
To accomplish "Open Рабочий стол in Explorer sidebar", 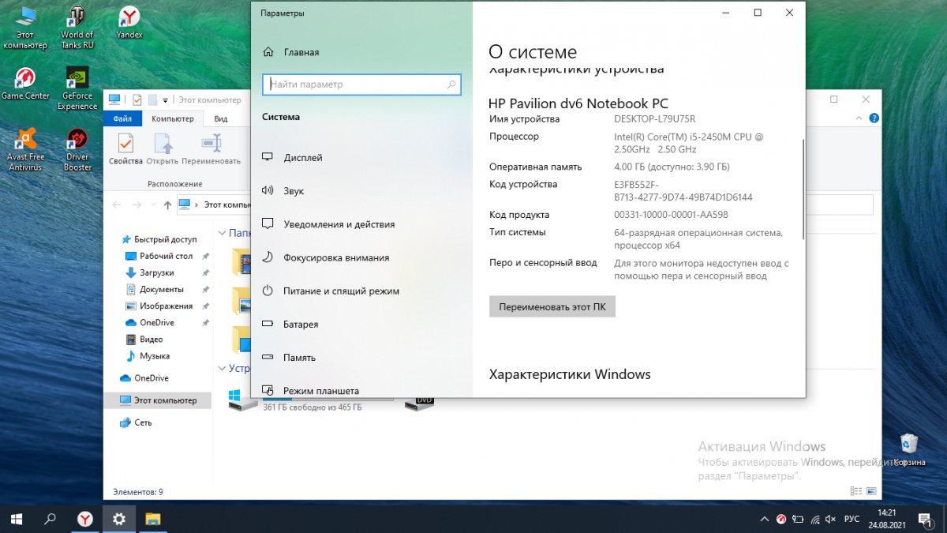I will click(x=159, y=256).
